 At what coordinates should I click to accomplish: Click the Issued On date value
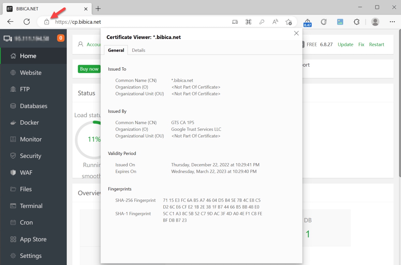point(215,165)
